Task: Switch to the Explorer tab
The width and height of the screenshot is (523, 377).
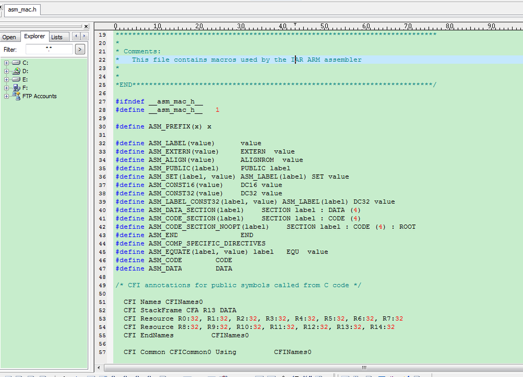Action: point(35,36)
